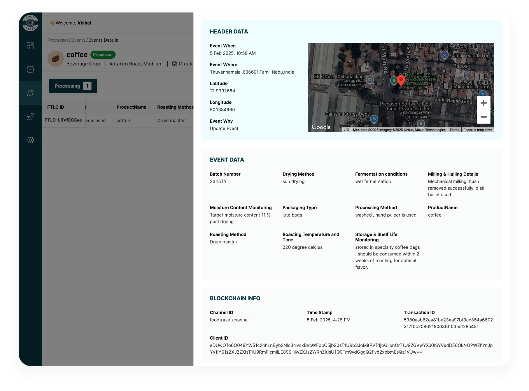Click the Batch Number value 2345TY

pyautogui.click(x=218, y=182)
